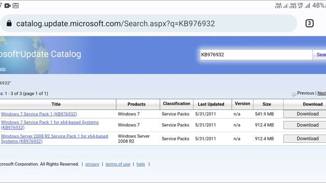
Task: Click the Previous page text
Action: tap(306, 93)
